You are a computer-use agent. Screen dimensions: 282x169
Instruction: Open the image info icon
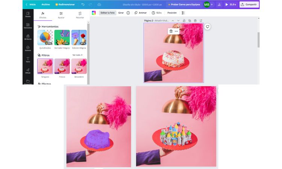pos(128,13)
